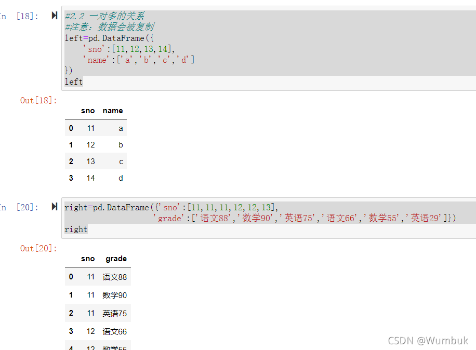Select the cell containing 语文88
The image size is (476, 350).
pyautogui.click(x=115, y=276)
